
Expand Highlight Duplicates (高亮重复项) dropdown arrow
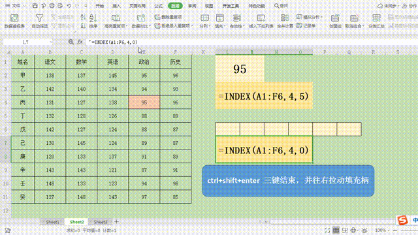(126, 26)
